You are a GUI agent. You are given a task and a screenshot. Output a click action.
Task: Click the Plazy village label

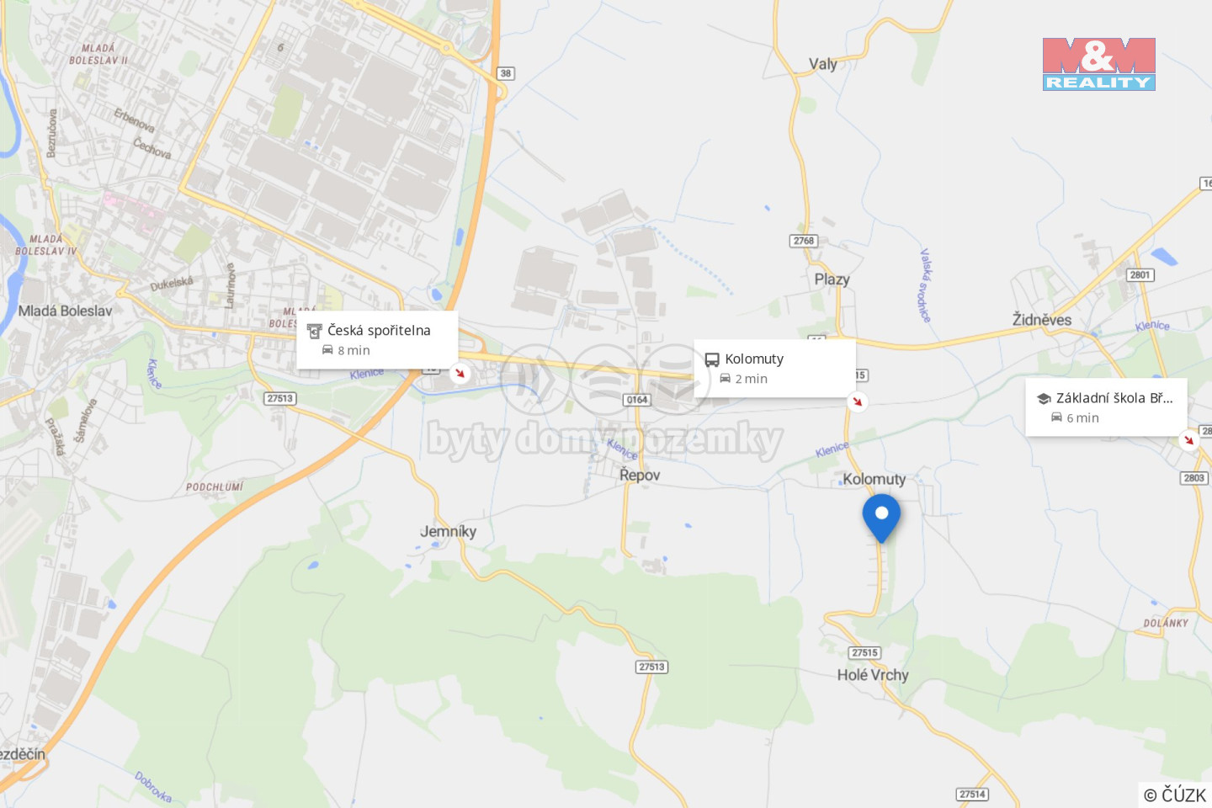tap(832, 279)
